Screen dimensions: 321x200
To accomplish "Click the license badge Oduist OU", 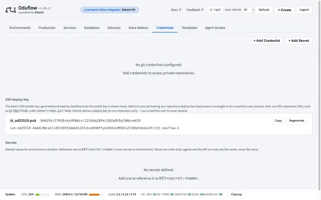I will 110,10.
